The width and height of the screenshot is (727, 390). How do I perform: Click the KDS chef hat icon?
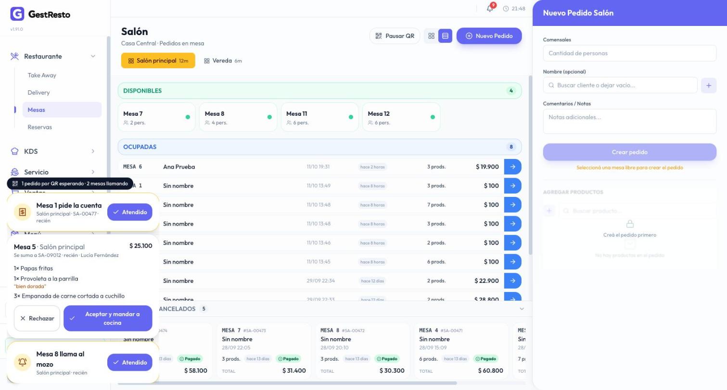click(15, 151)
